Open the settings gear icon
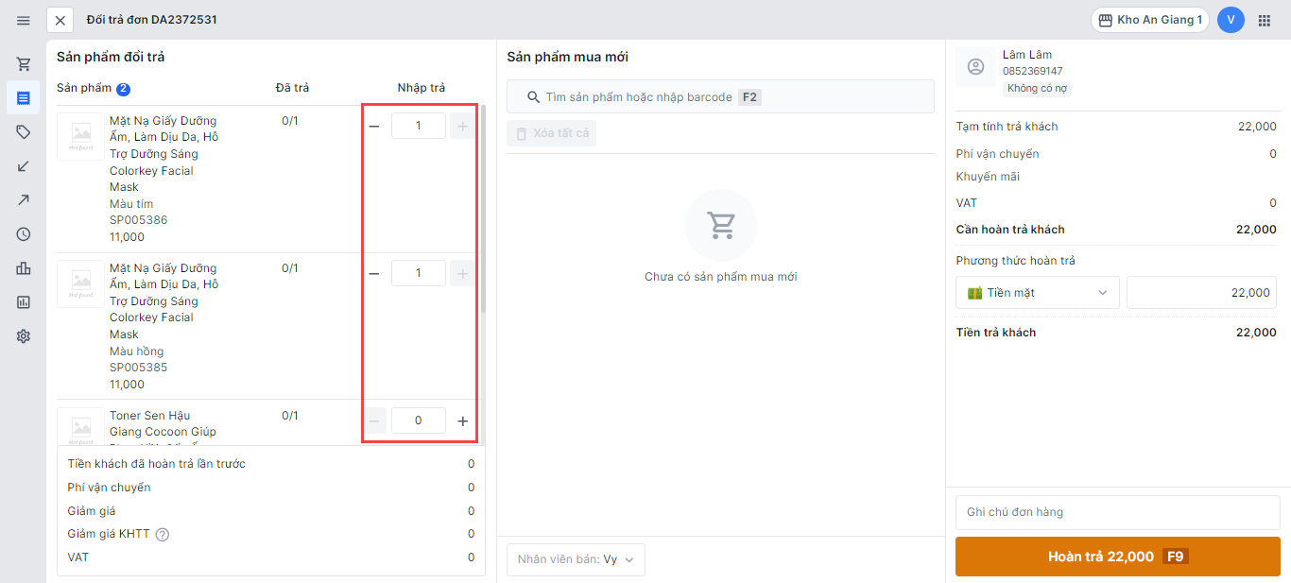 [x=24, y=336]
